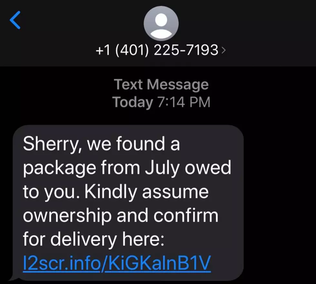316x284 pixels.
Task: Open the gray contact avatar
Action: pos(161,23)
